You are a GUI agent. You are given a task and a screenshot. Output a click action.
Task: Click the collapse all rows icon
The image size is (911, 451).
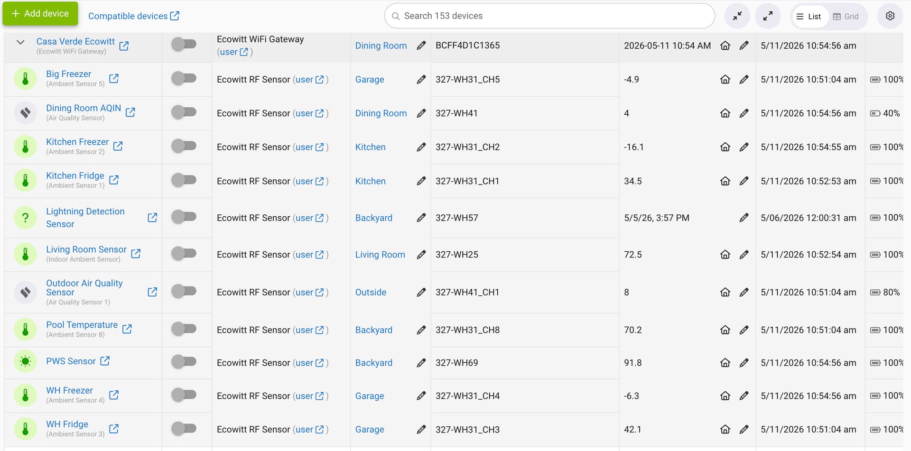[737, 16]
